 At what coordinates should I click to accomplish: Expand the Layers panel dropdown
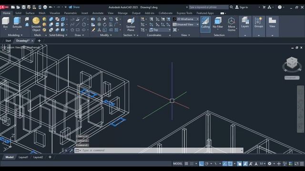pyautogui.click(x=245, y=36)
